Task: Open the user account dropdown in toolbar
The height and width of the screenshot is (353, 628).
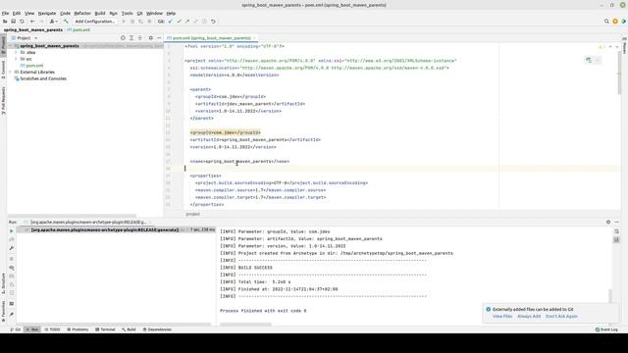Action: pos(54,22)
